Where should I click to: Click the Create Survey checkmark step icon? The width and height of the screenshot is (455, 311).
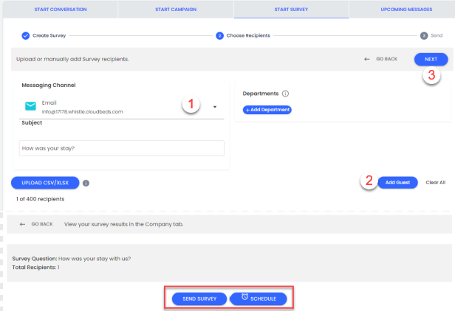point(25,35)
